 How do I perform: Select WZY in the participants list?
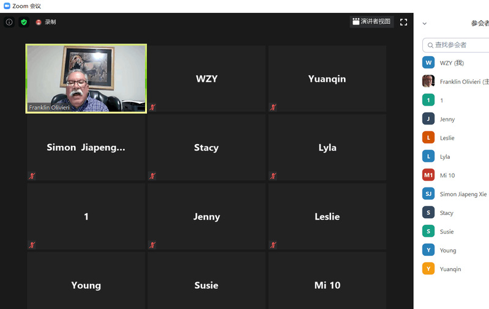452,63
